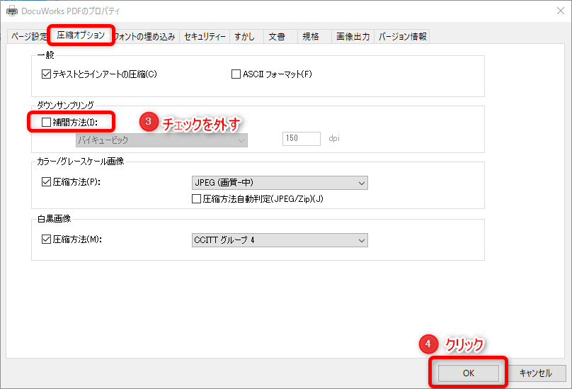Click the DocuWorks printer icon in title bar
The image size is (572, 389).
coord(11,11)
